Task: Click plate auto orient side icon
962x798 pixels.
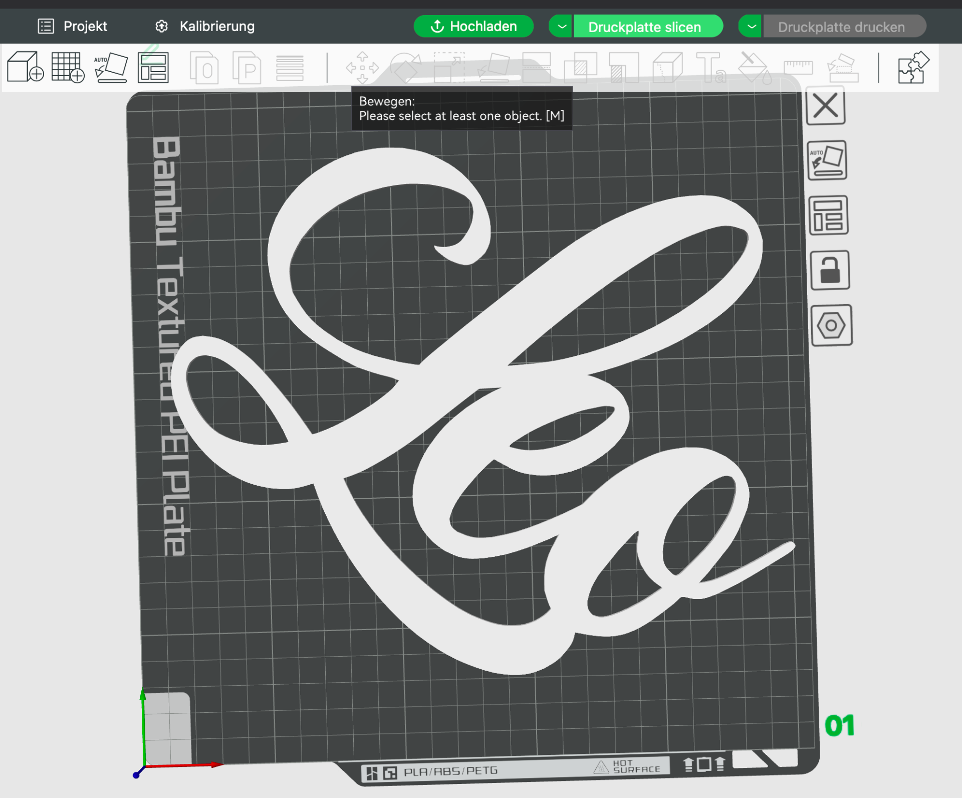Action: pos(827,160)
